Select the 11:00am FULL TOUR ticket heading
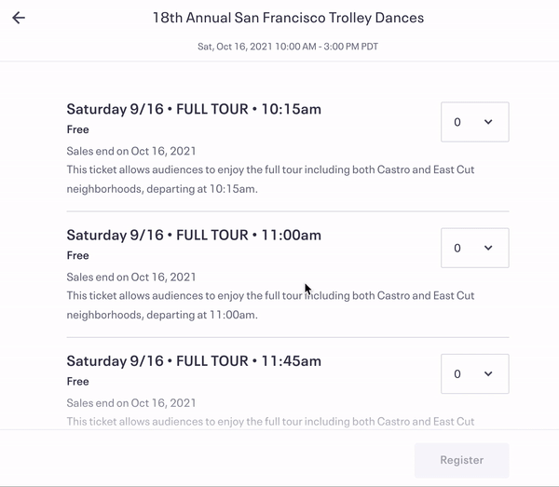Screen dimensions: 559x487 [194, 235]
